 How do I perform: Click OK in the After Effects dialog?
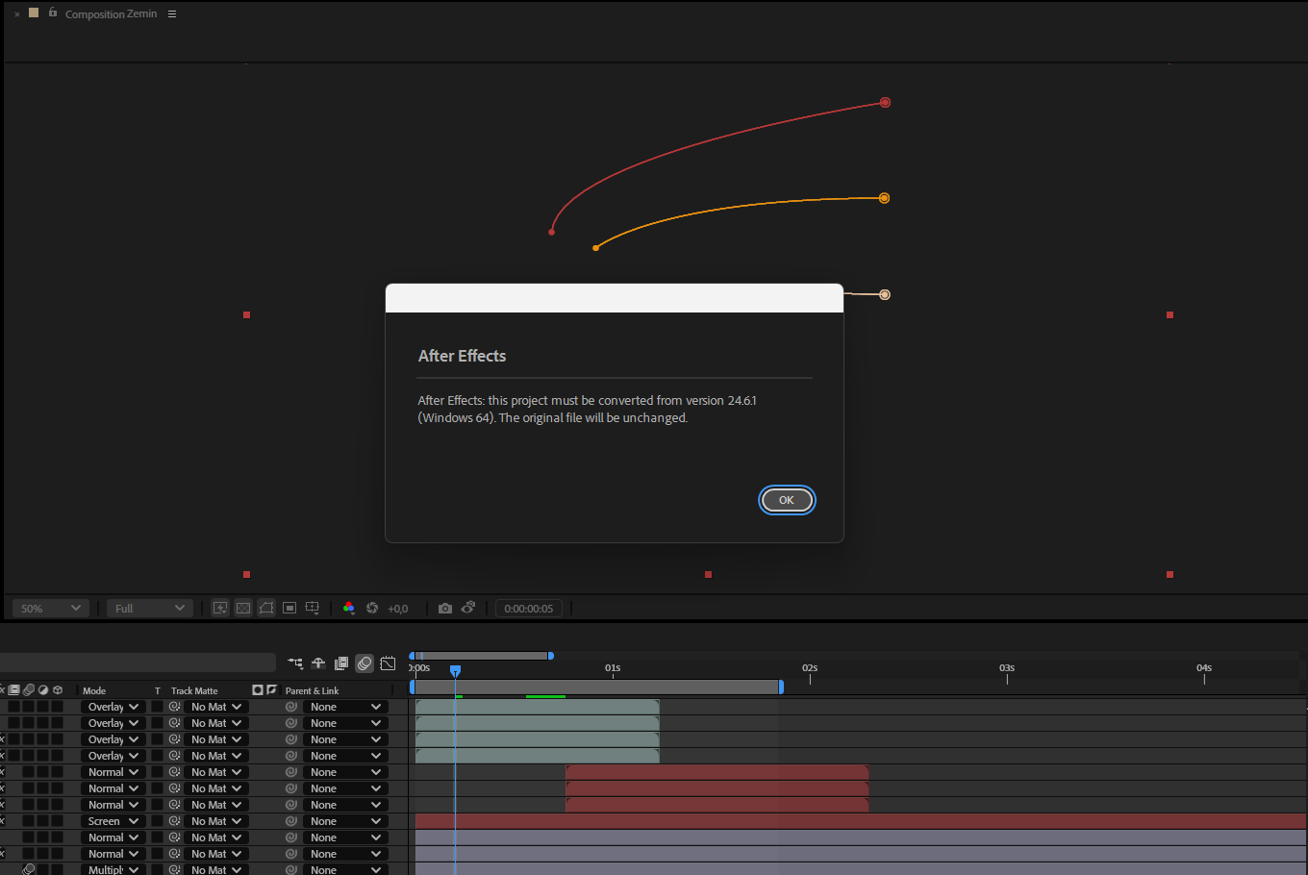[787, 500]
